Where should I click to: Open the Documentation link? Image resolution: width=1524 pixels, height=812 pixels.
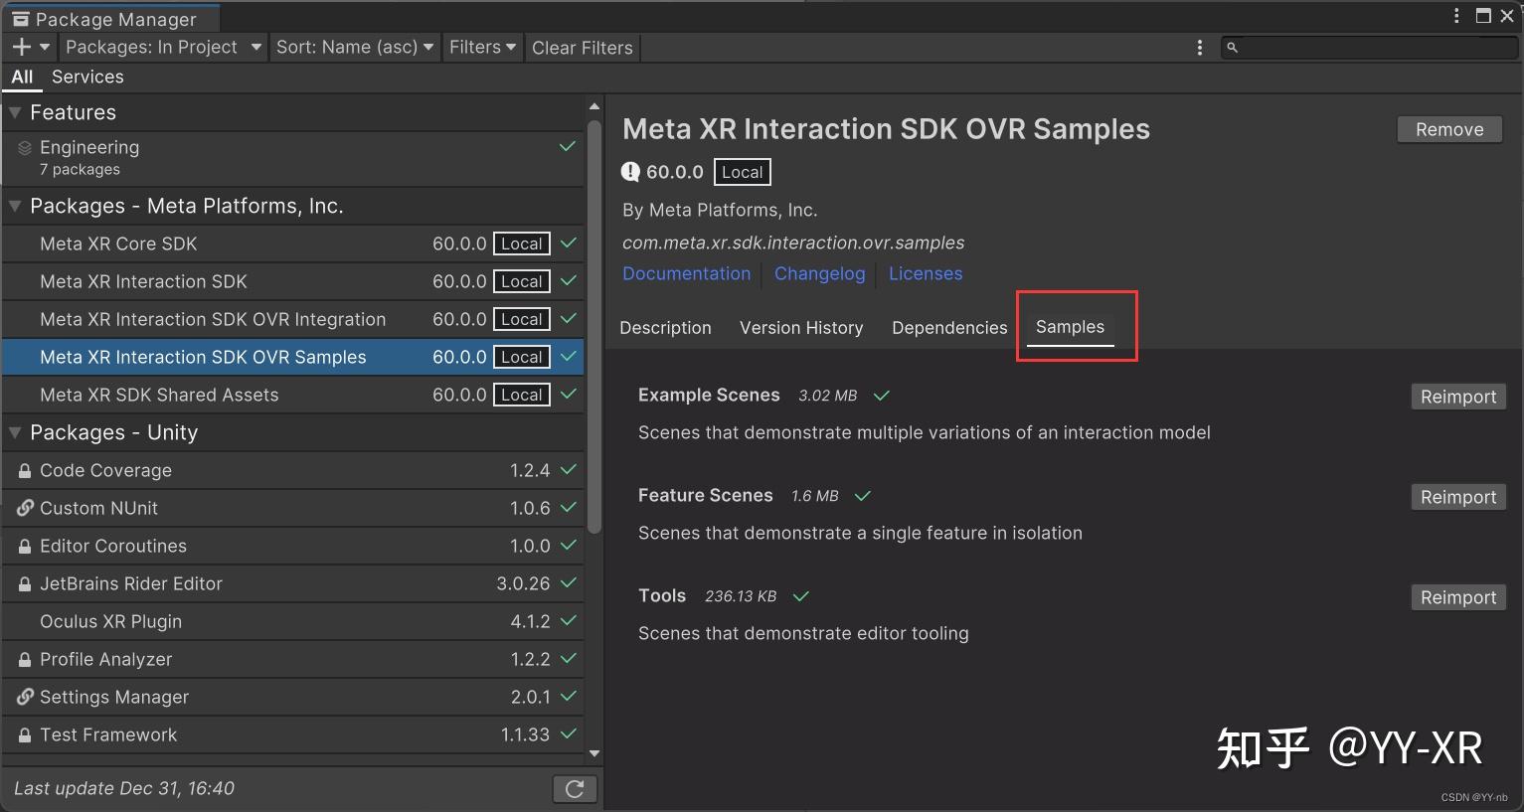pyautogui.click(x=686, y=273)
